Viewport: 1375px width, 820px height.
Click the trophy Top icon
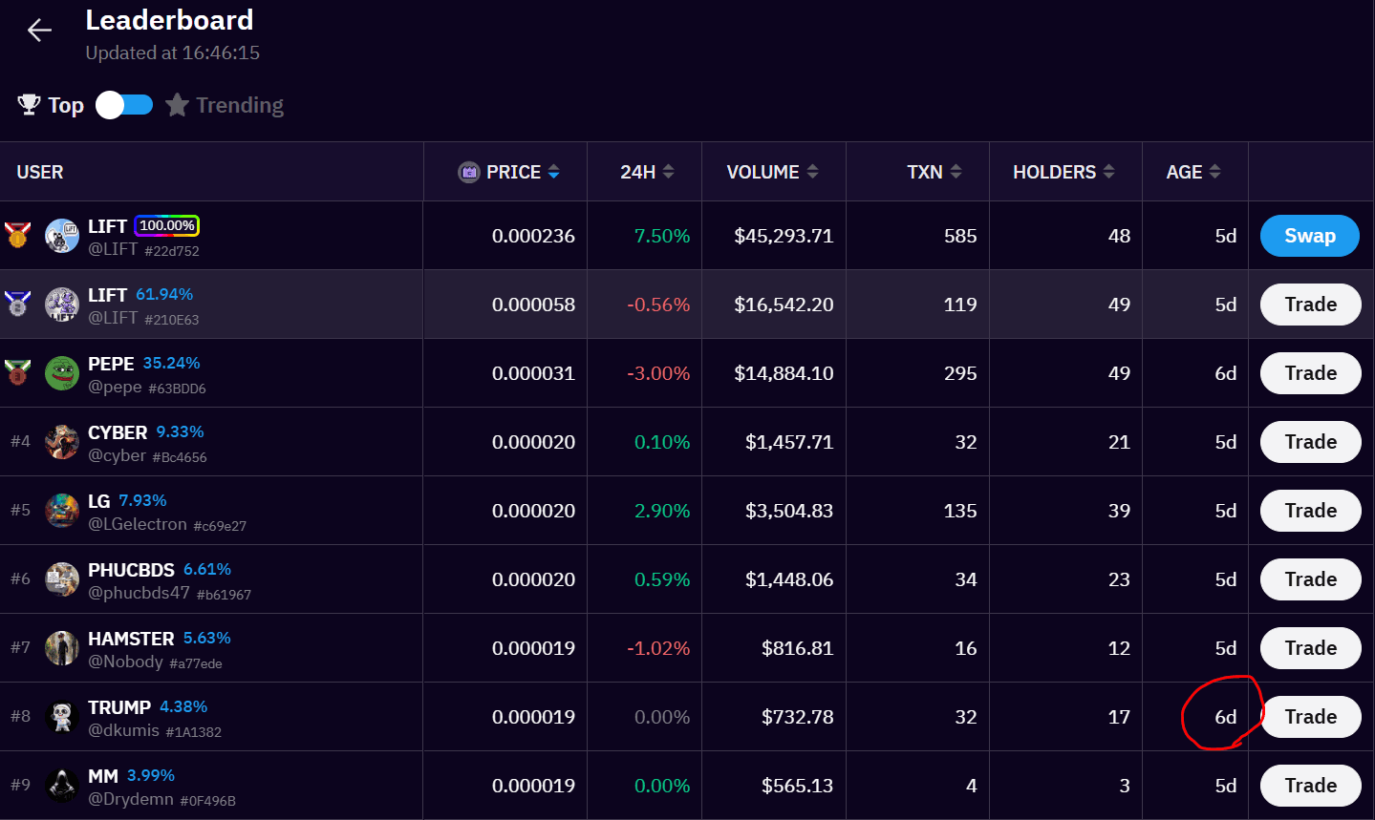(x=29, y=105)
